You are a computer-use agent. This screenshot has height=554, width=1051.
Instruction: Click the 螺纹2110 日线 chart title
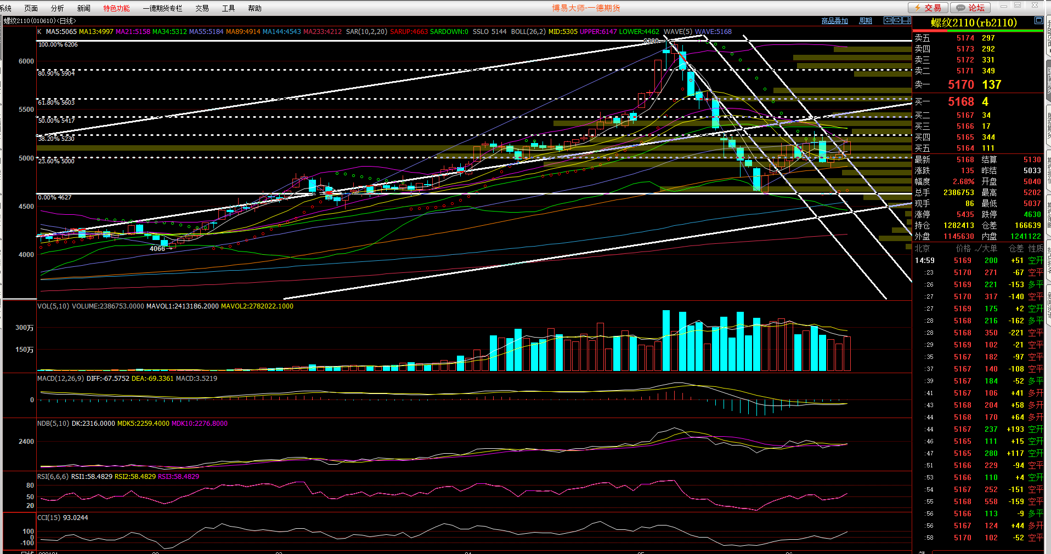pos(39,21)
